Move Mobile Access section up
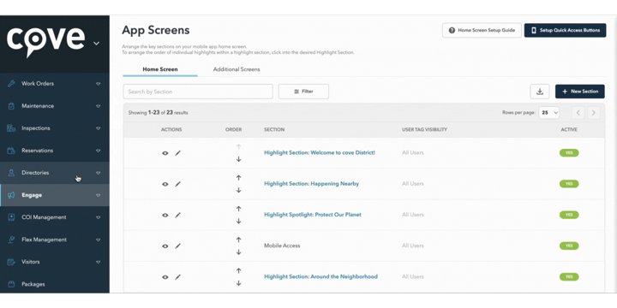Viewport: 617px width, 308px height. [x=238, y=240]
